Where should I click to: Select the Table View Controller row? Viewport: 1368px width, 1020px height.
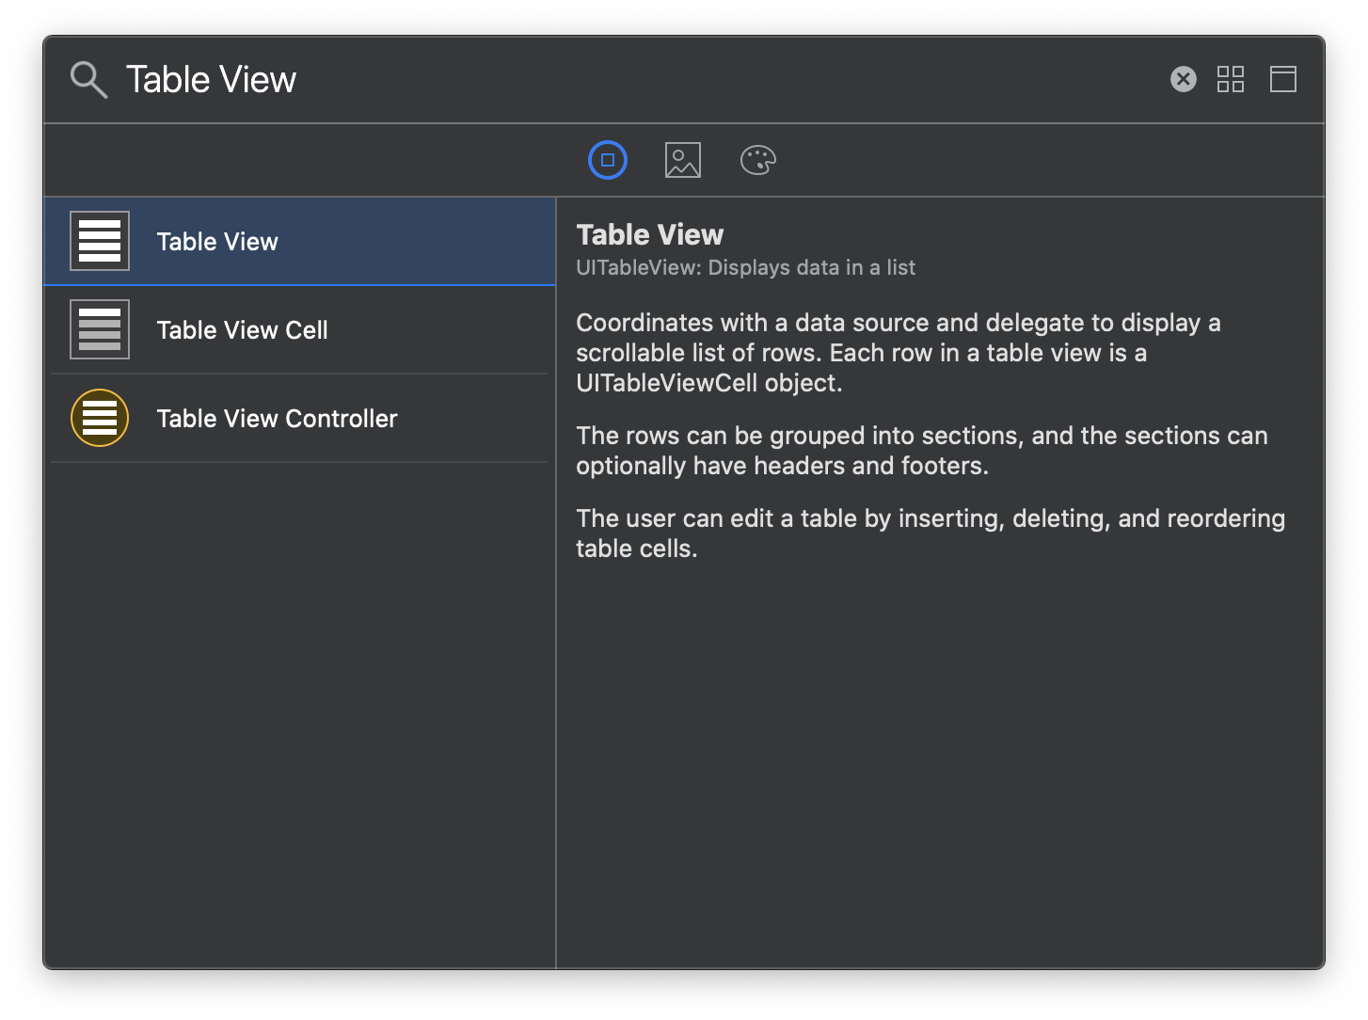pos(299,419)
